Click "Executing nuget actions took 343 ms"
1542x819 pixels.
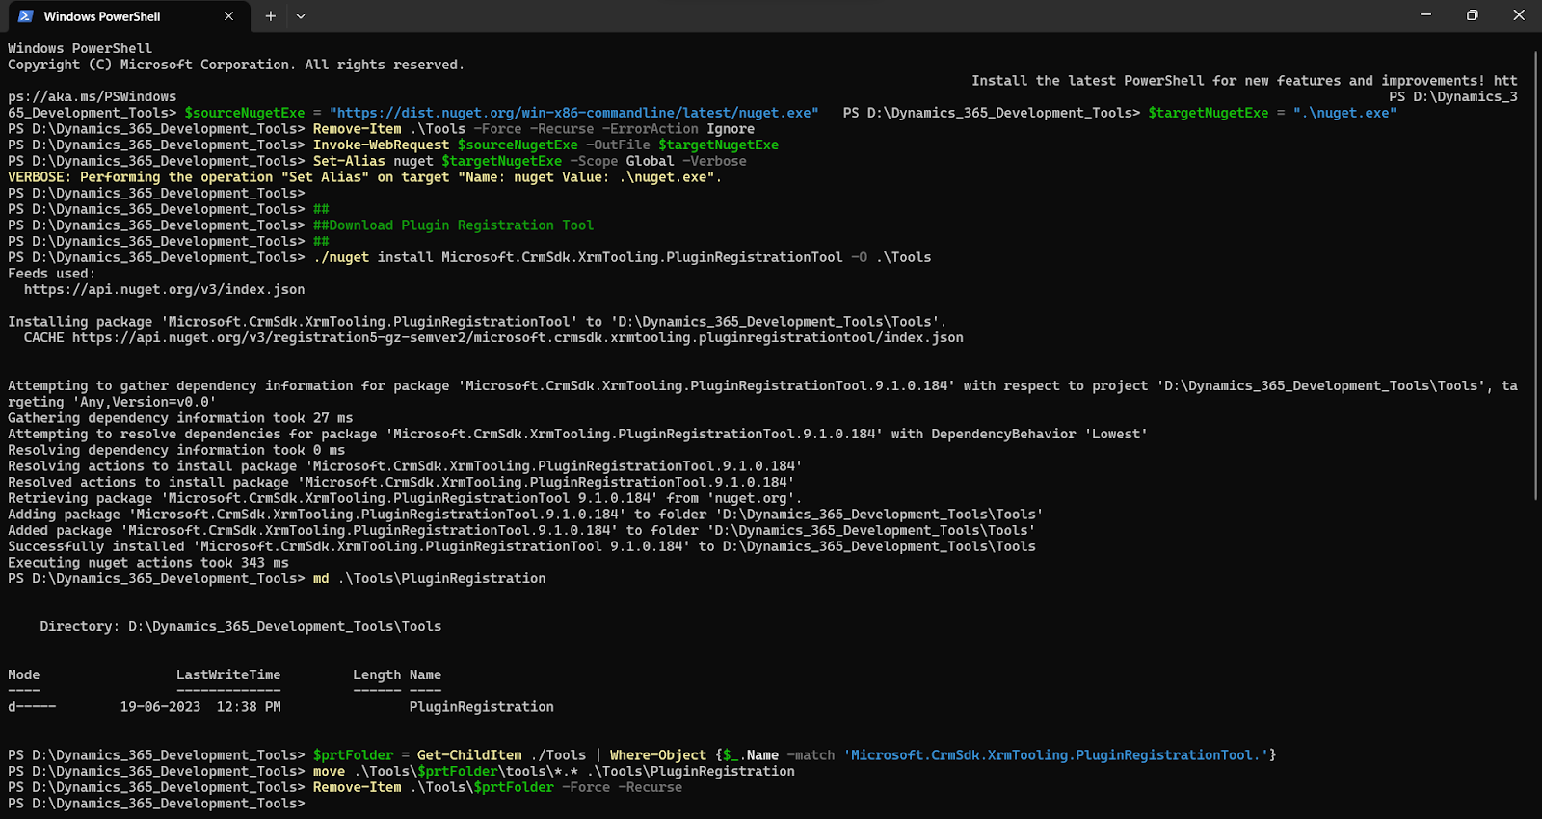(148, 563)
